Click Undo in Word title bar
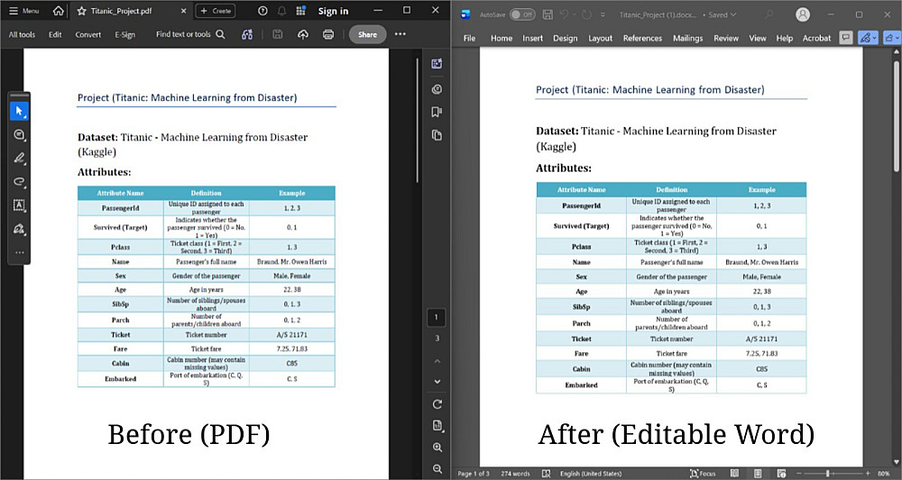This screenshot has width=902, height=480. [x=565, y=14]
